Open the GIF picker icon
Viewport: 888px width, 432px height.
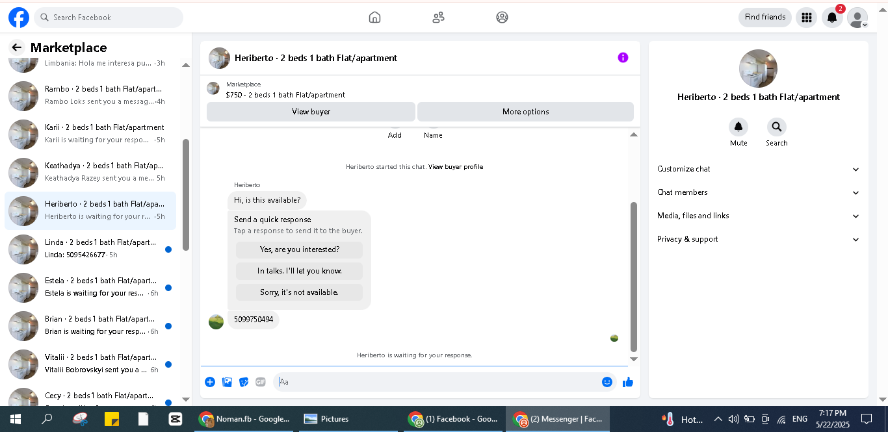click(x=261, y=382)
